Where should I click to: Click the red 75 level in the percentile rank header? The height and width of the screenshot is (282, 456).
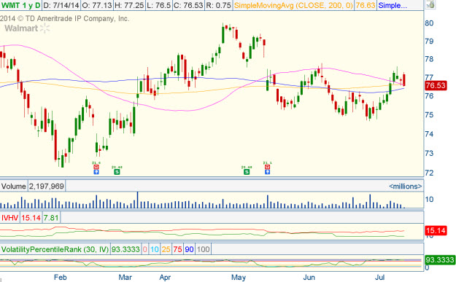178,249
